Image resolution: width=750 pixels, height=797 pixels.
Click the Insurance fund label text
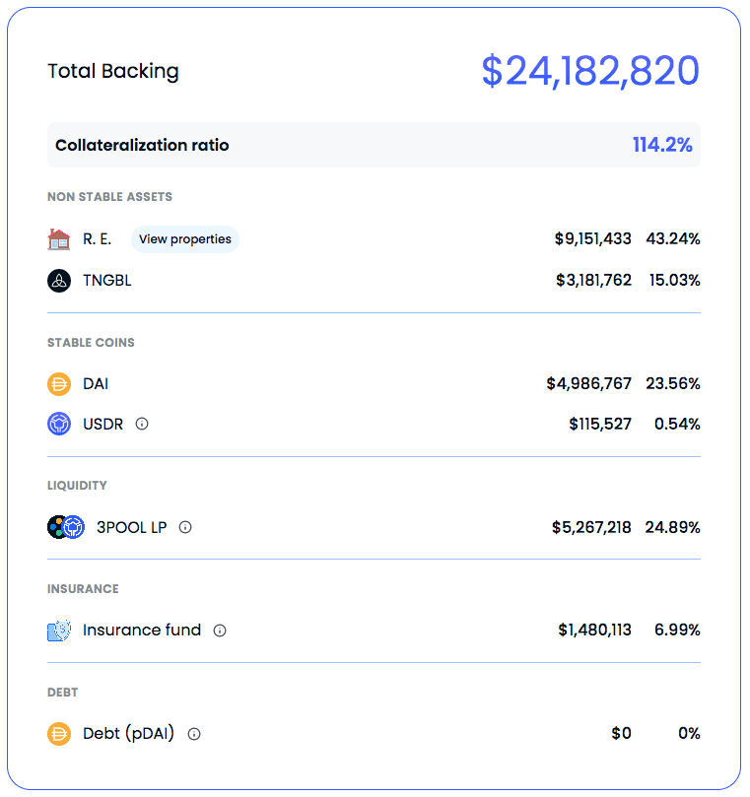[142, 631]
